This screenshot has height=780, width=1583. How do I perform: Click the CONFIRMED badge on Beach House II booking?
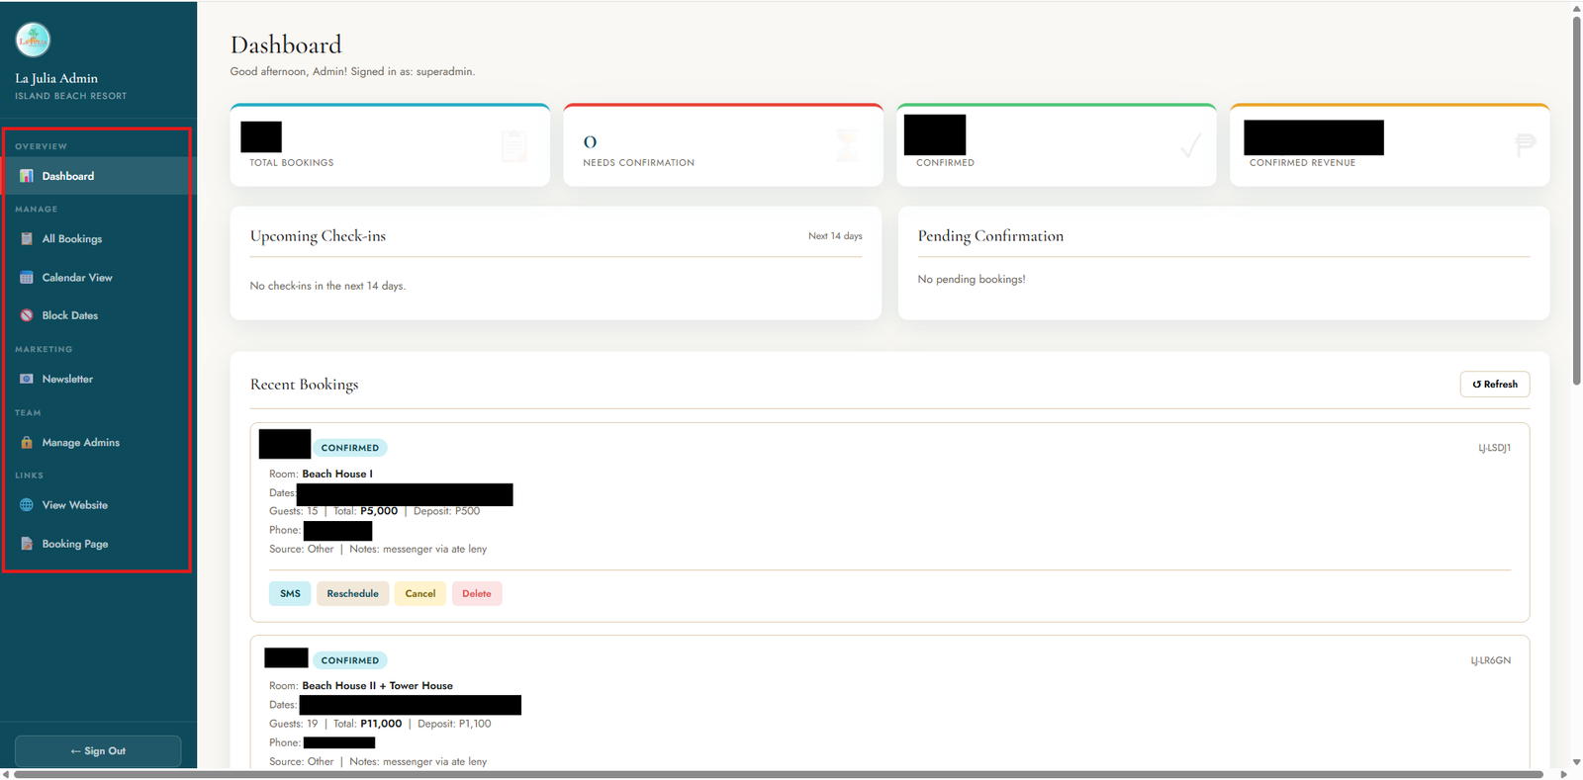350,660
